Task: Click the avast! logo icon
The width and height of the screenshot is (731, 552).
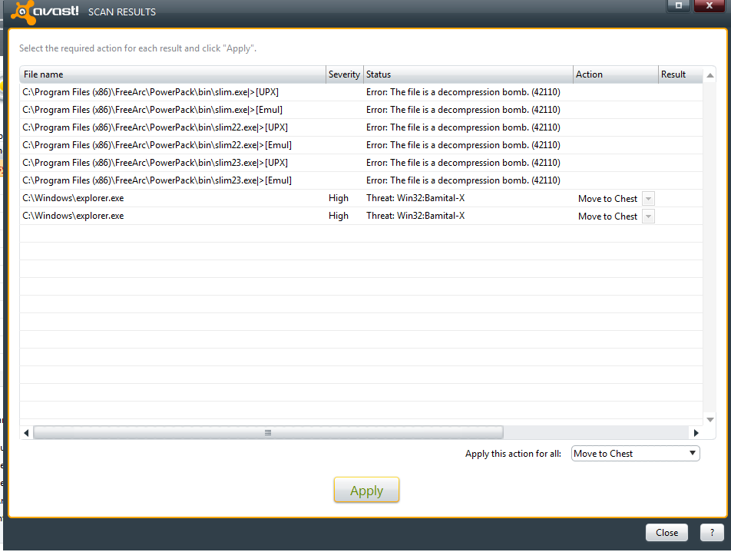Action: click(x=23, y=12)
